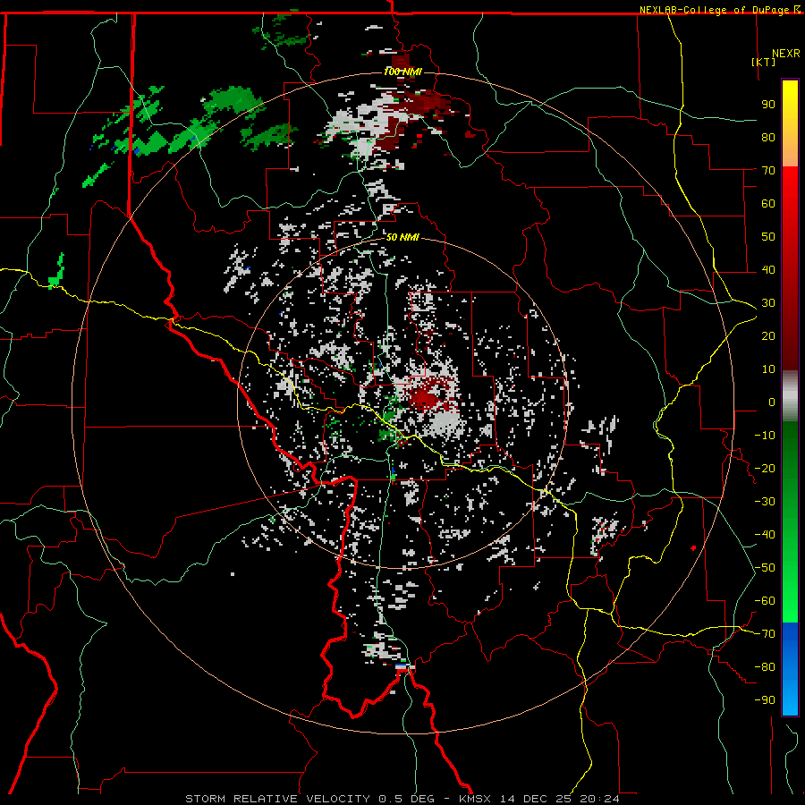Pick the bright red segment near 60 knots
The image size is (805, 805).
[790, 200]
